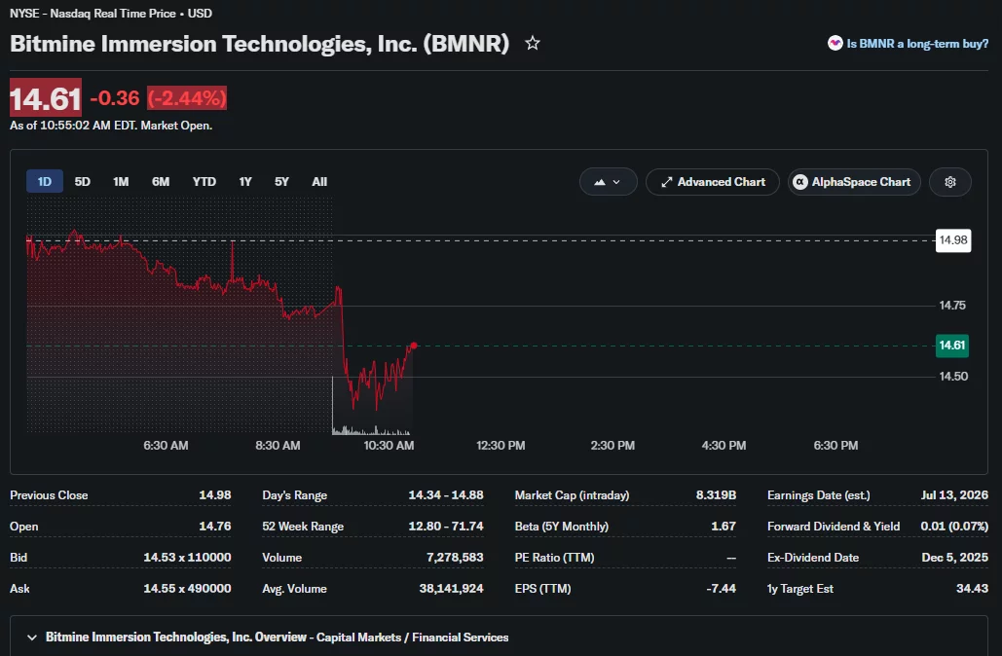The height and width of the screenshot is (656, 1002).
Task: Add BMNR to watchlist with star icon
Action: (533, 44)
